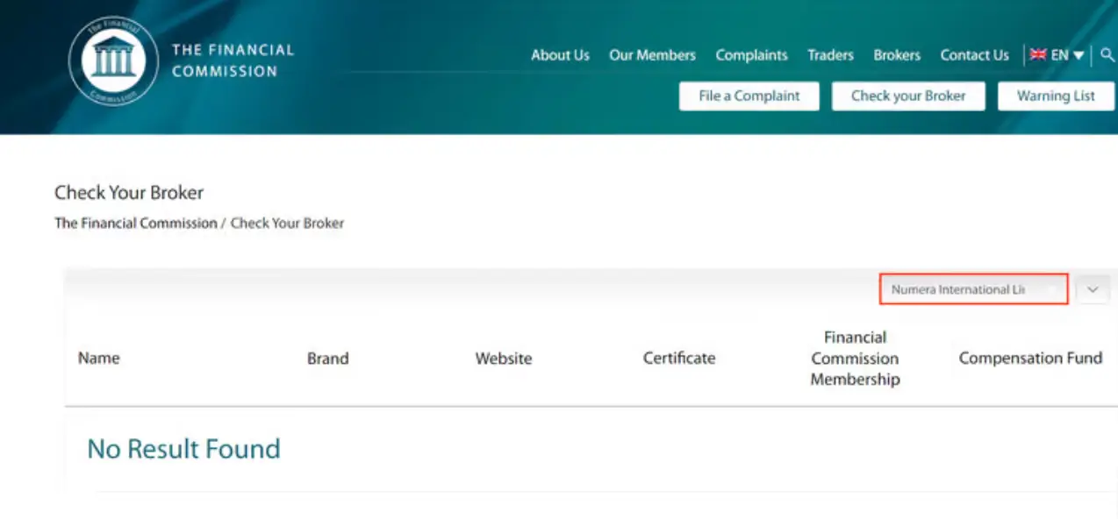Open the search magnifier icon
This screenshot has height=519, width=1118.
pos(1107,55)
